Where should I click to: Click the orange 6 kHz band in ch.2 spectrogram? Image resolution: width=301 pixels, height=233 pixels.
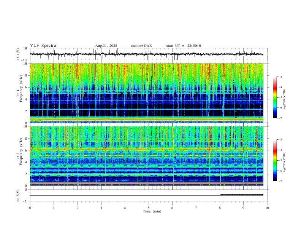147,149
